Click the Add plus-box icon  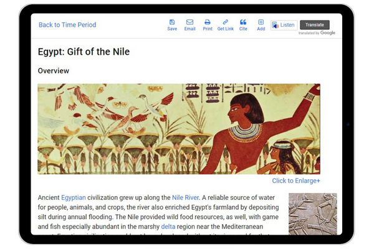261,22
